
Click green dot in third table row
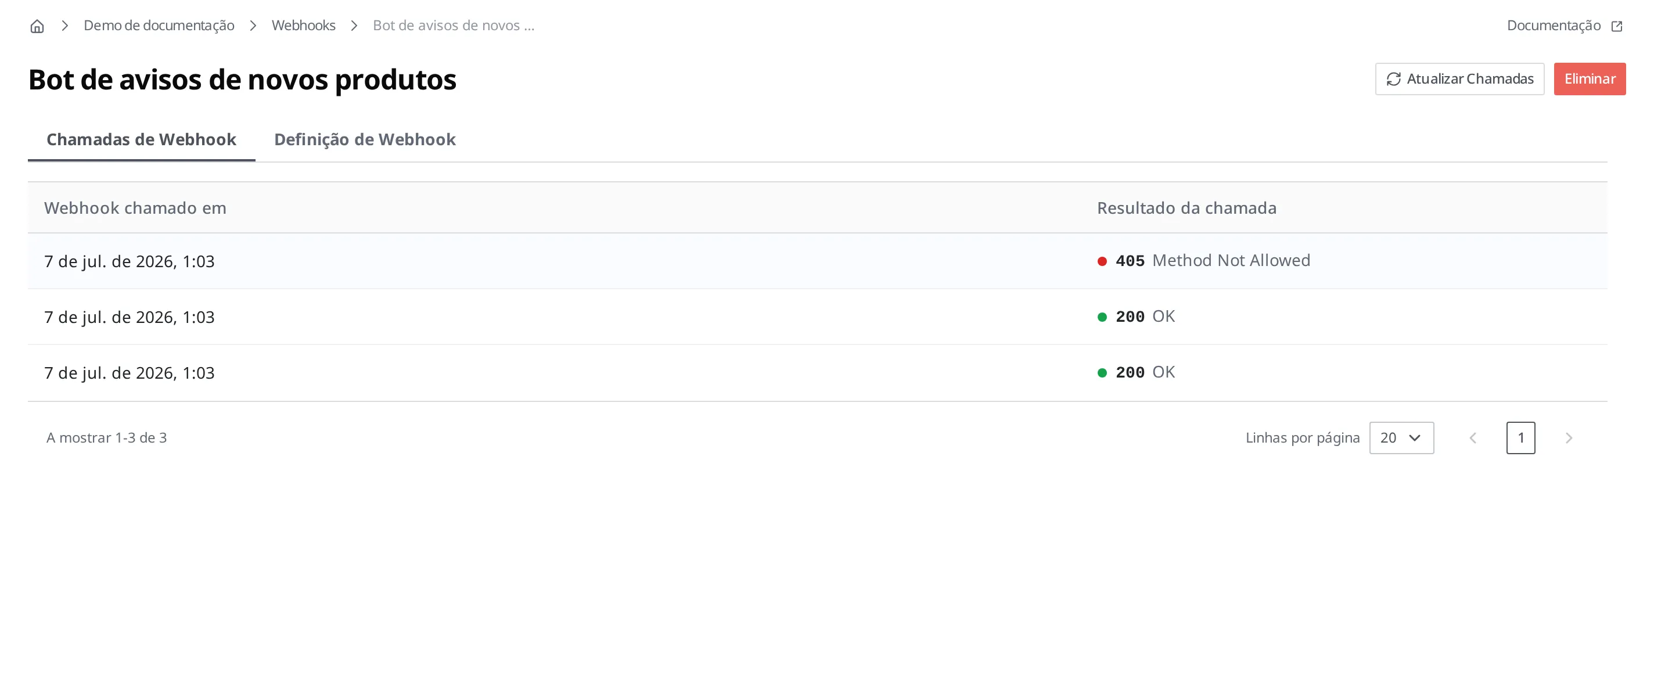coord(1102,373)
